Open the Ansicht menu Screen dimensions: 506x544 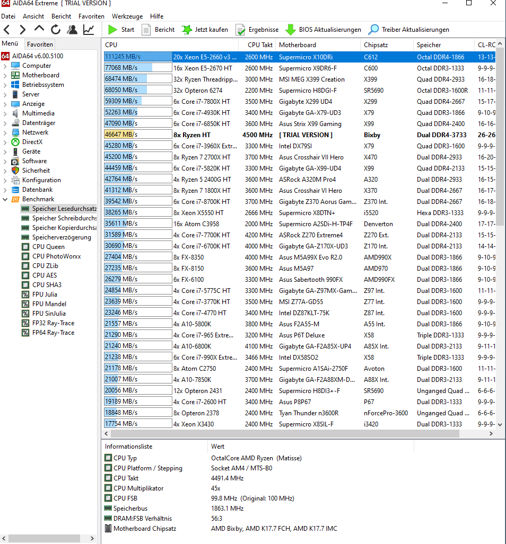click(33, 16)
